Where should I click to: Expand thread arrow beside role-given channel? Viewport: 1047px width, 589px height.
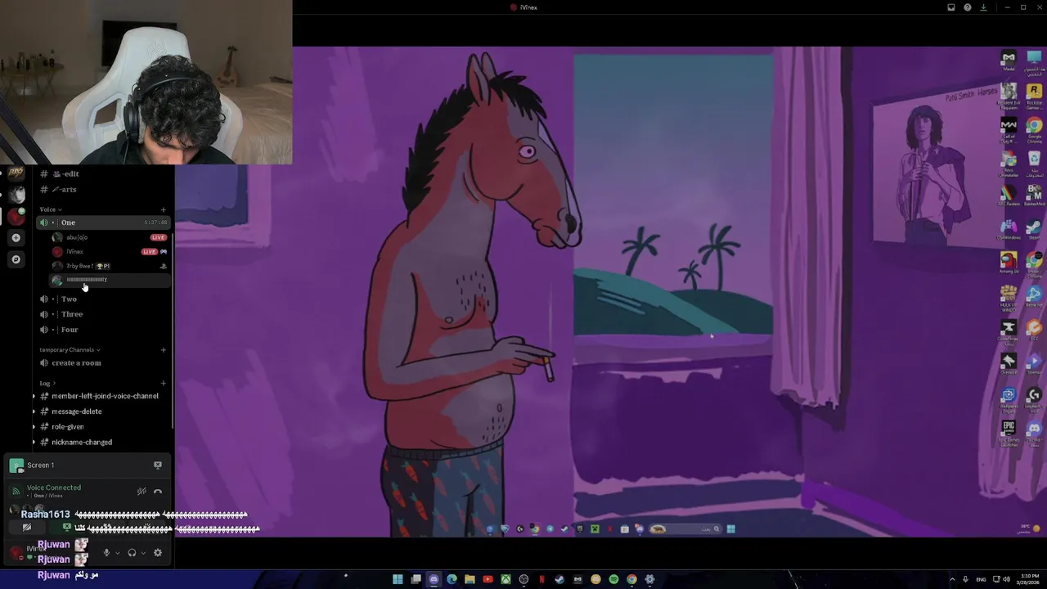pyautogui.click(x=34, y=426)
